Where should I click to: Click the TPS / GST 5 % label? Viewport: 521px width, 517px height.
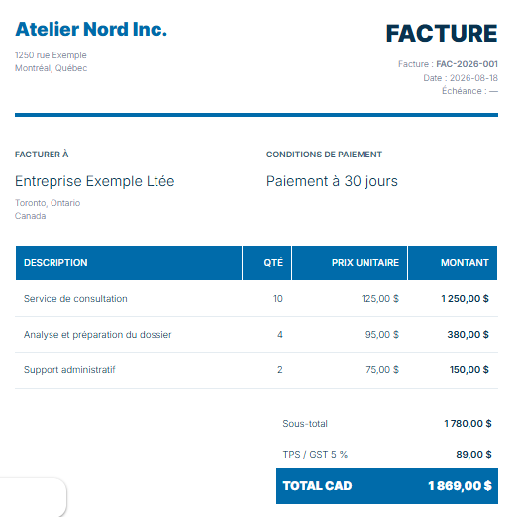click(315, 455)
